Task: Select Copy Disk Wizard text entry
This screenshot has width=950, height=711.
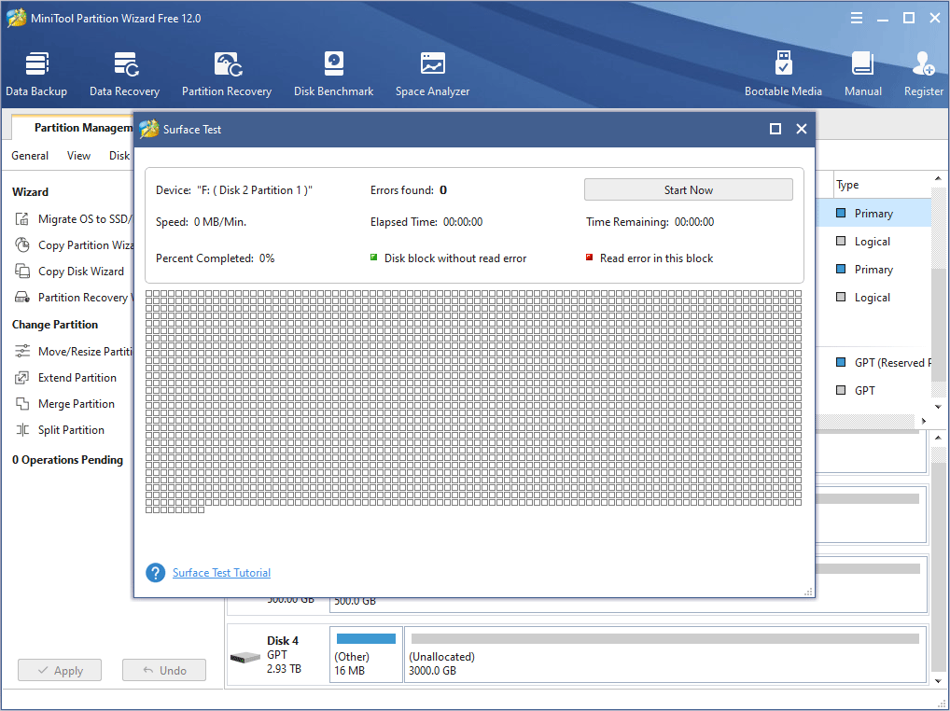Action: click(x=81, y=272)
